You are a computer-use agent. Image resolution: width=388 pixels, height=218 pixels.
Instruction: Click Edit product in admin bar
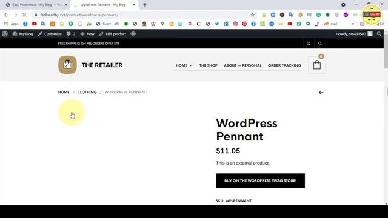[113, 34]
